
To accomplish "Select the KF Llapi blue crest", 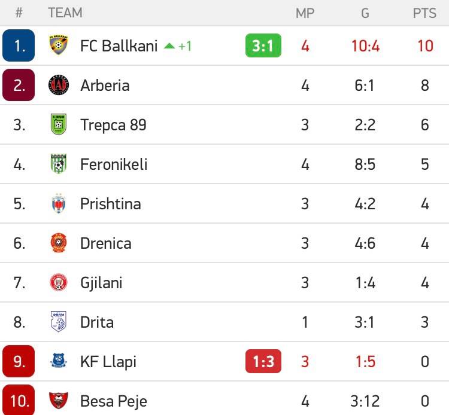I will tap(59, 361).
